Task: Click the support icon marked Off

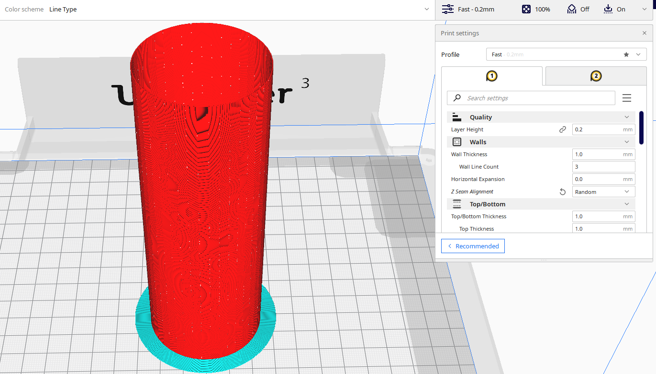Action: (x=571, y=9)
